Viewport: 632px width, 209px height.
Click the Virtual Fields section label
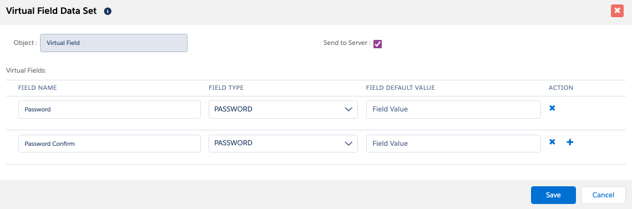point(27,70)
